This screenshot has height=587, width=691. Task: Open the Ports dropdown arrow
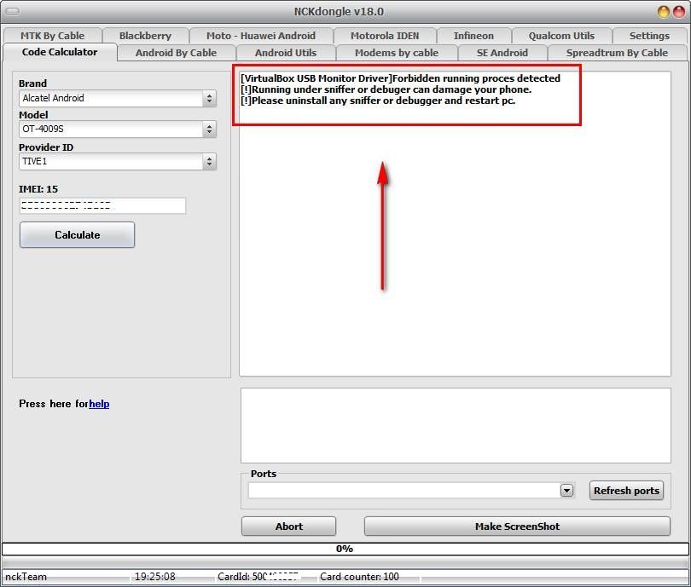(566, 490)
